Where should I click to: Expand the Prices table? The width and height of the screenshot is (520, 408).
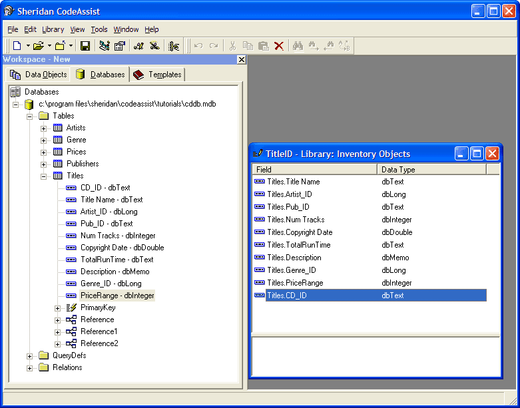pos(43,152)
